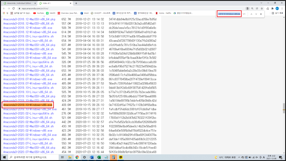Click the find-in-page icon in address bar

coord(248,8)
